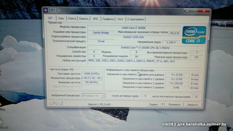The height and width of the screenshot is (131, 233).
Task: Click the 1.336 V core voltage value
Action: point(171,42)
